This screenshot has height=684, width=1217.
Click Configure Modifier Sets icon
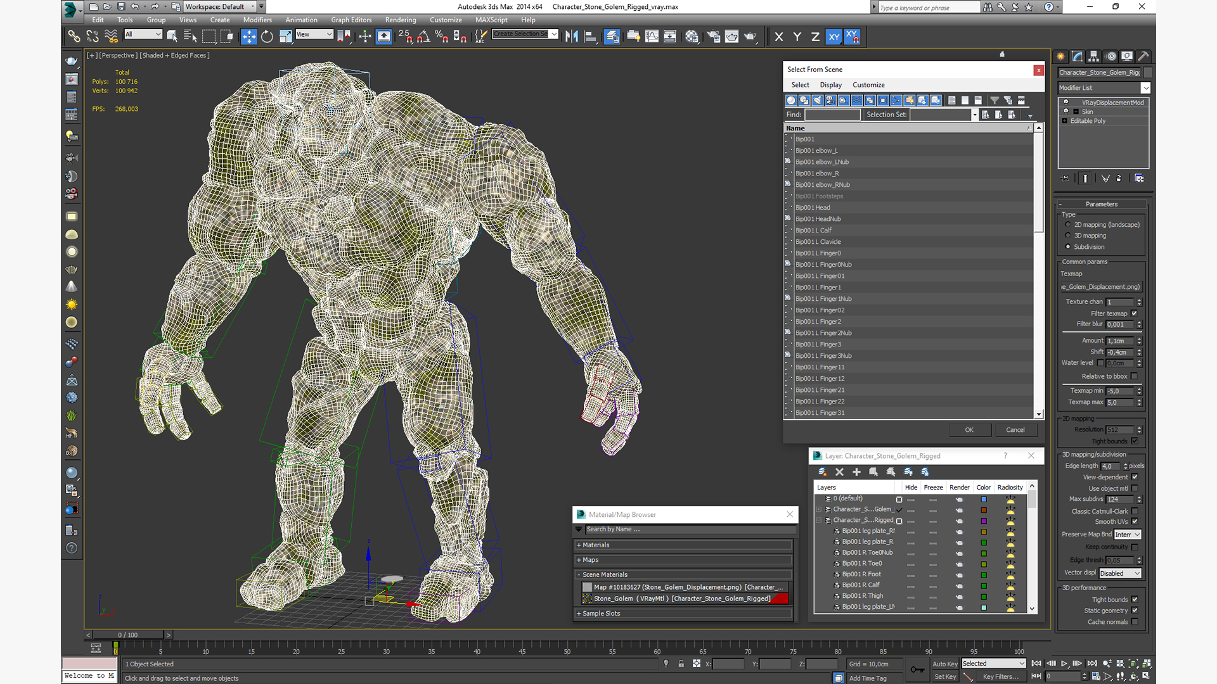tap(1139, 179)
